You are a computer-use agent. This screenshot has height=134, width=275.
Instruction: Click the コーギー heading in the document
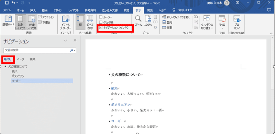point(117,121)
